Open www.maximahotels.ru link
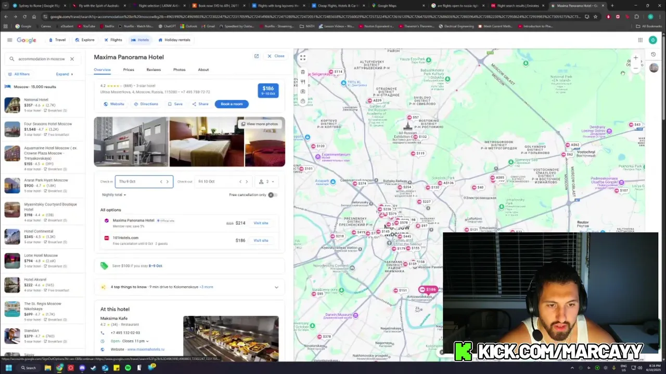 coord(146,350)
